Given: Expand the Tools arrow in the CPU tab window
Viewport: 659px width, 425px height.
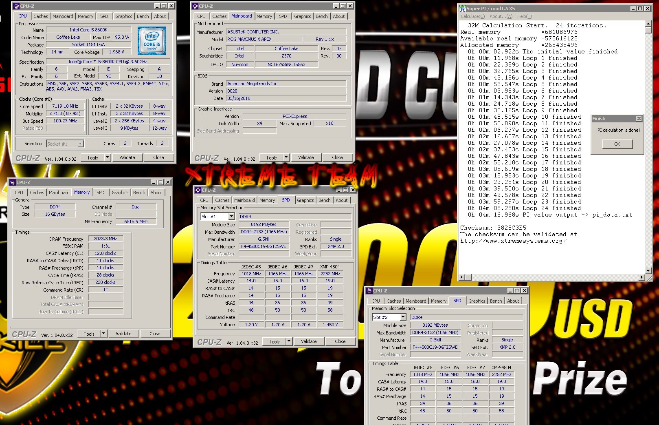Looking at the screenshot, I should [107, 157].
